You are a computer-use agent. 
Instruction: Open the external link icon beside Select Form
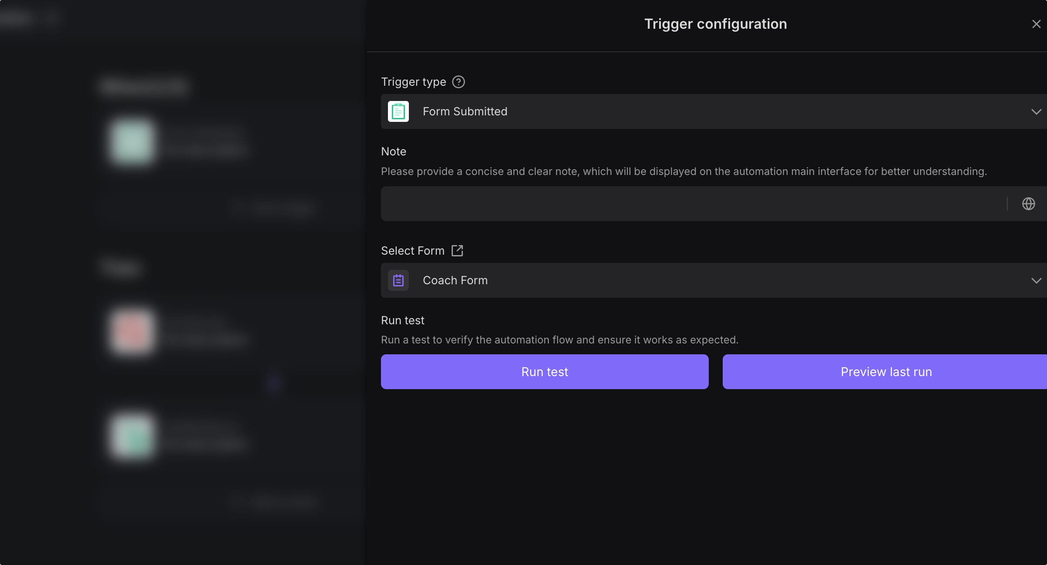pyautogui.click(x=457, y=251)
